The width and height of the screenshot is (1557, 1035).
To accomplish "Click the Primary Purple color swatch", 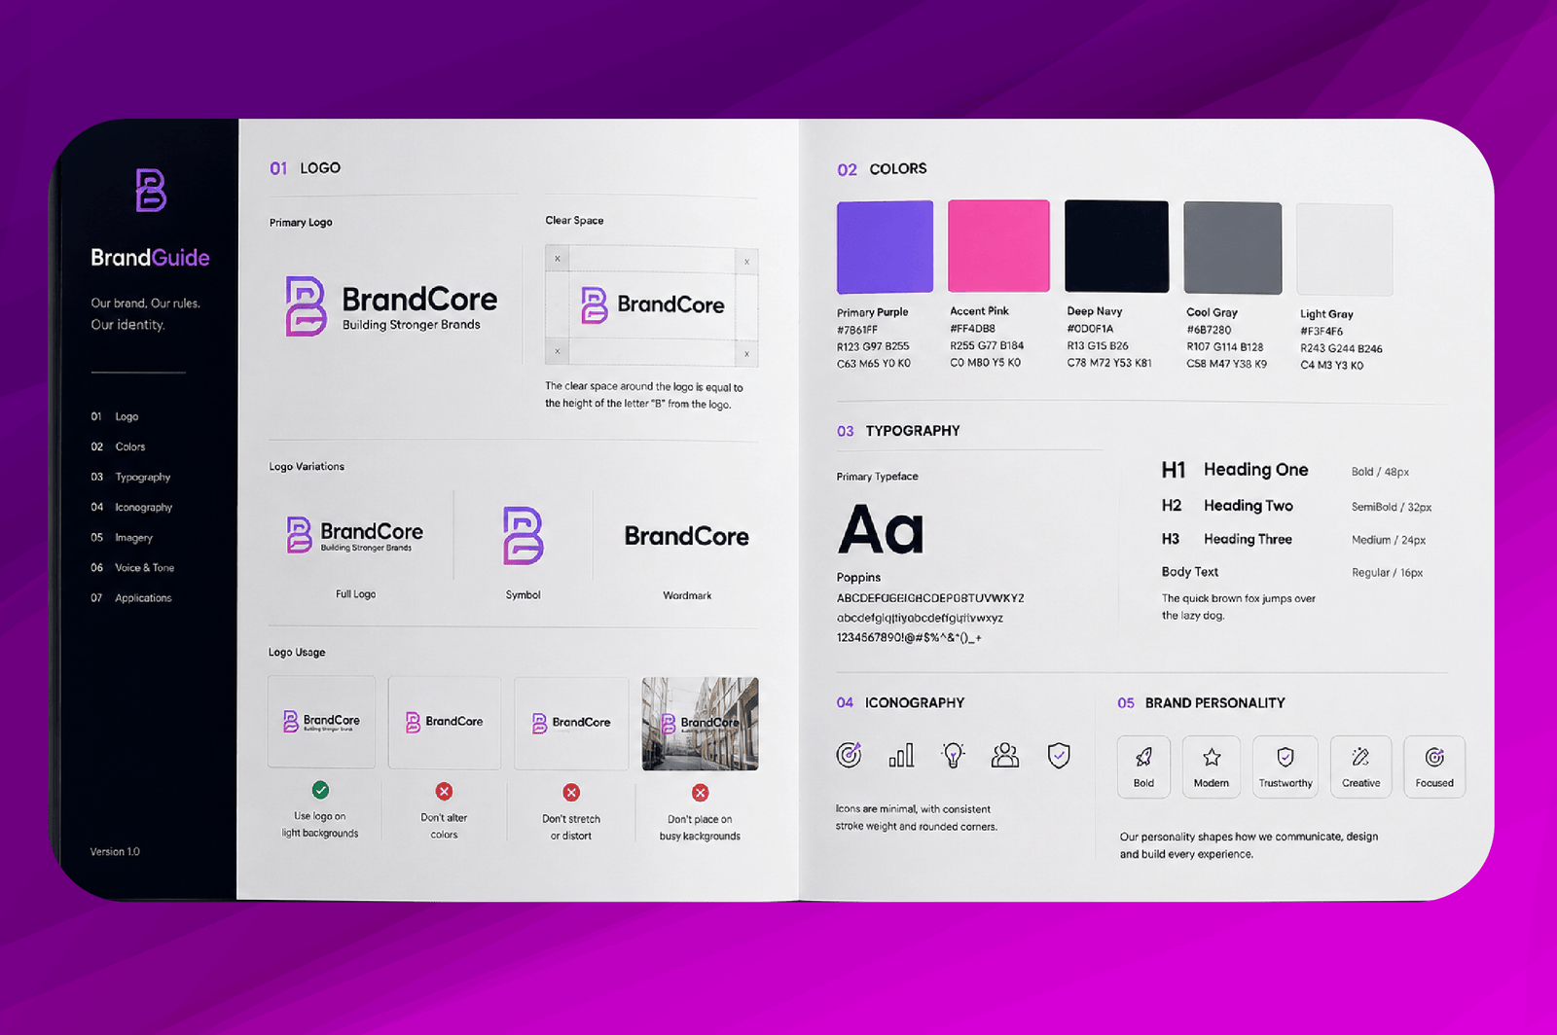I will [885, 247].
